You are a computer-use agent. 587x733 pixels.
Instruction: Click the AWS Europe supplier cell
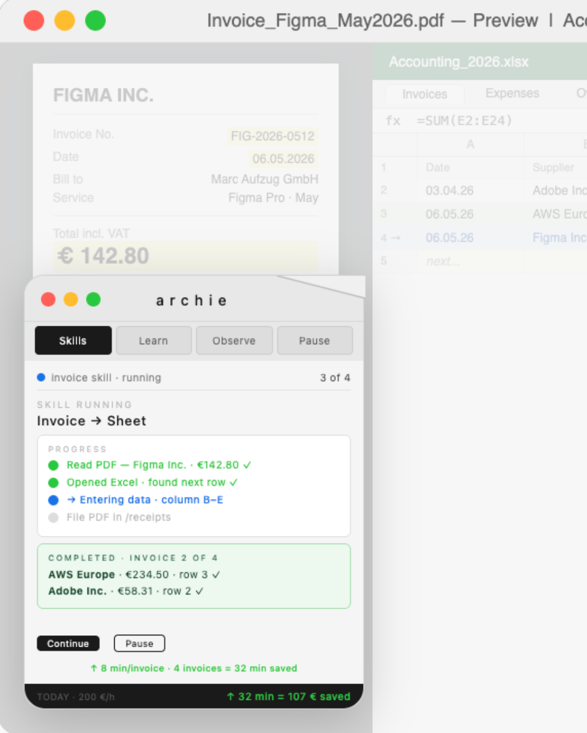556,214
